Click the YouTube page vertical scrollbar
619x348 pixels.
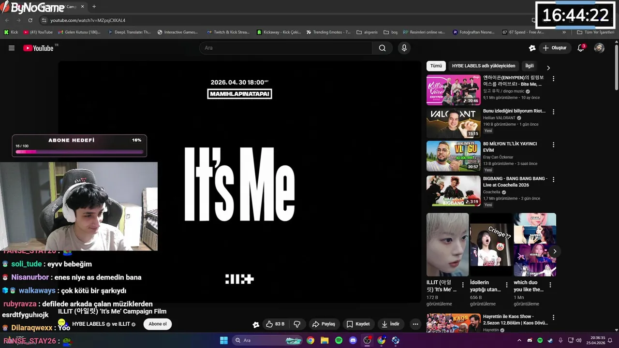tap(616, 68)
